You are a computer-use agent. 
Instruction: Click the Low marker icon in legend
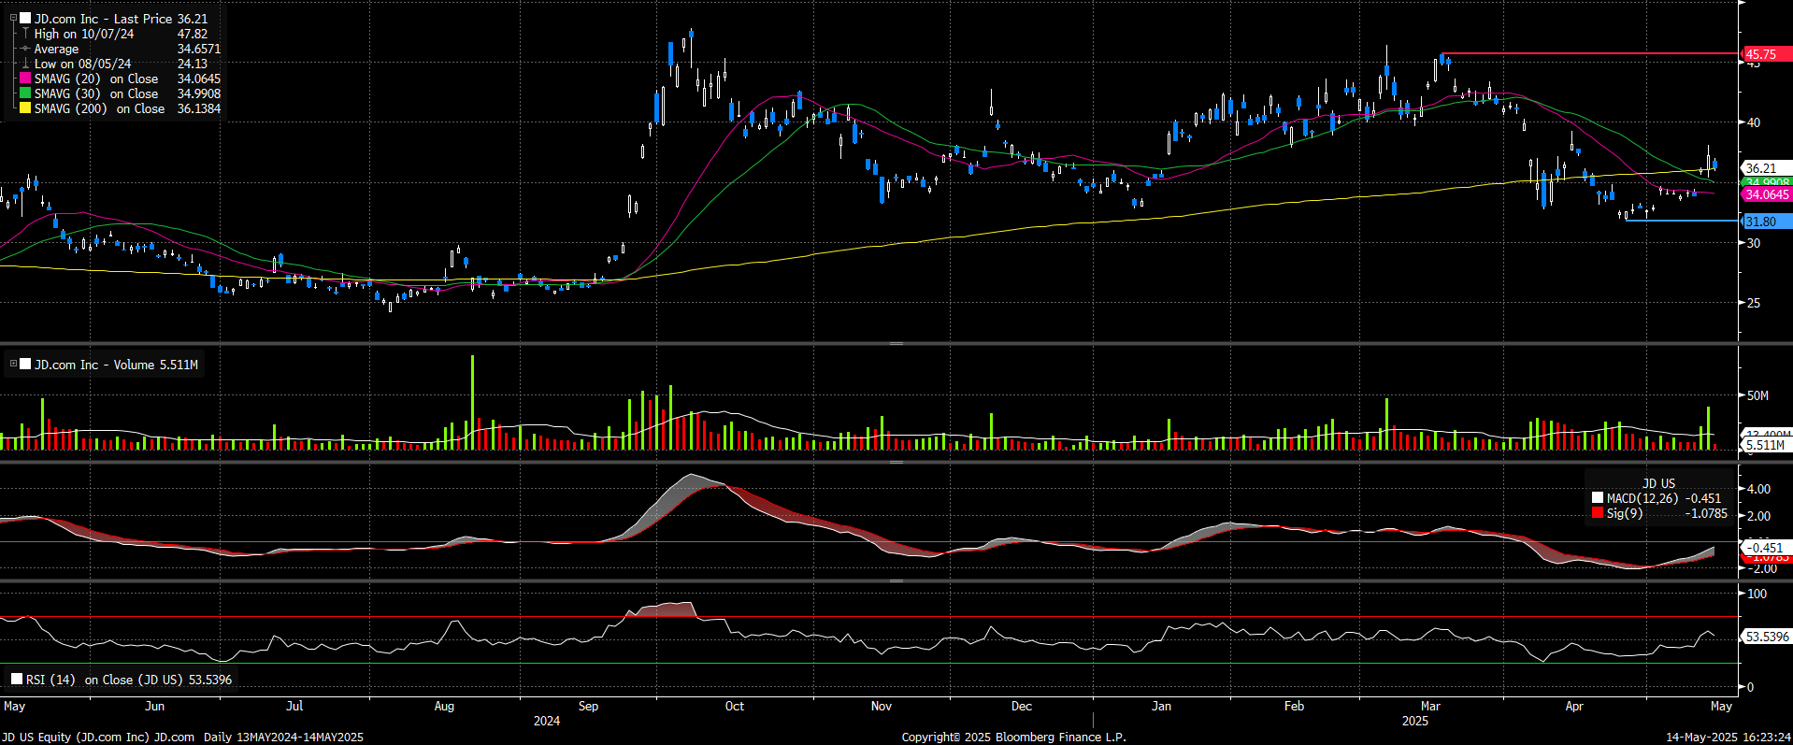25,64
